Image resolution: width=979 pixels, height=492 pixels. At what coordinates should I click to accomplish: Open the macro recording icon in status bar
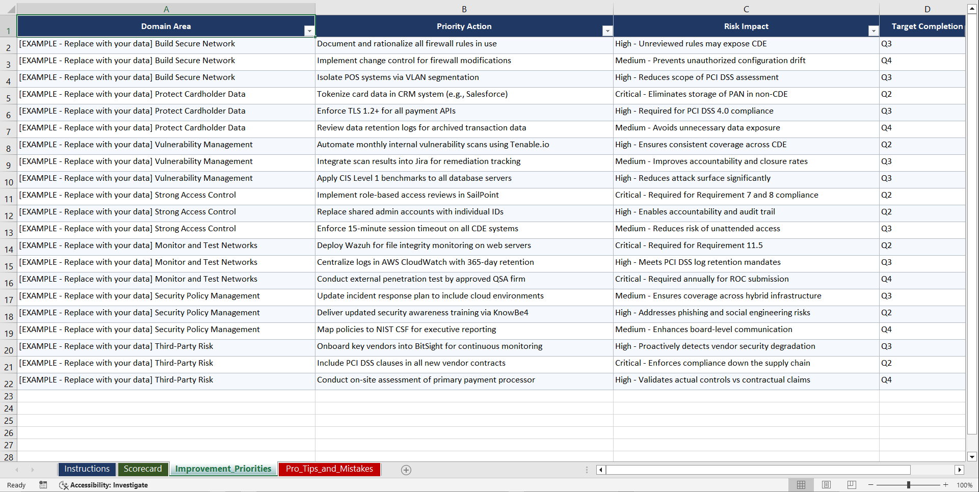point(43,485)
